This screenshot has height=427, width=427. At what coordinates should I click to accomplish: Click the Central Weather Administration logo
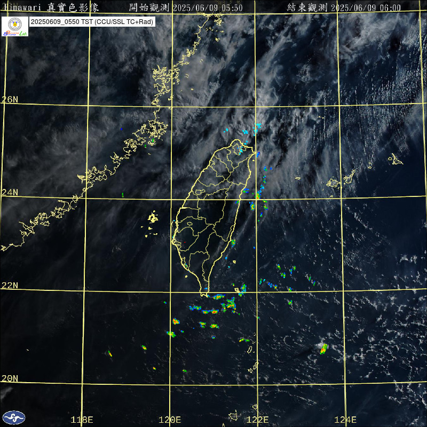pos(14,418)
